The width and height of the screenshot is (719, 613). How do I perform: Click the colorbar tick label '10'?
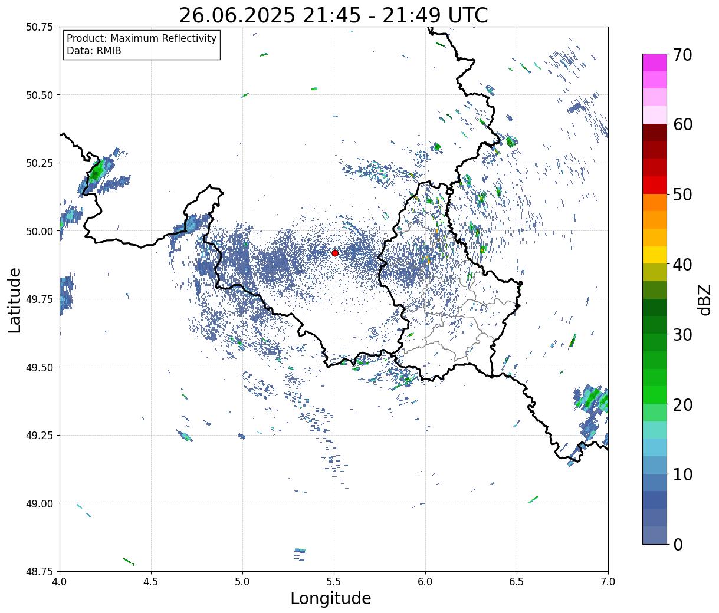pos(682,474)
